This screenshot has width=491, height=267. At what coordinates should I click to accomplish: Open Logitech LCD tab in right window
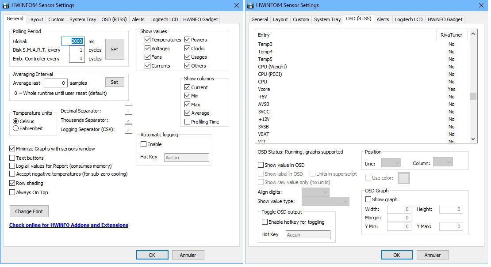tap(409, 19)
